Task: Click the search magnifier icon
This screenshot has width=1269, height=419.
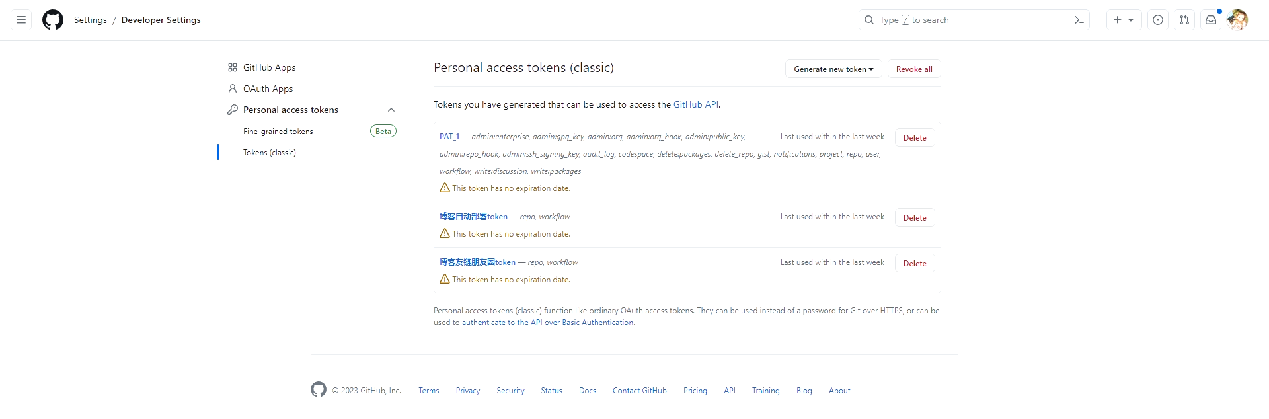Action: pos(869,20)
